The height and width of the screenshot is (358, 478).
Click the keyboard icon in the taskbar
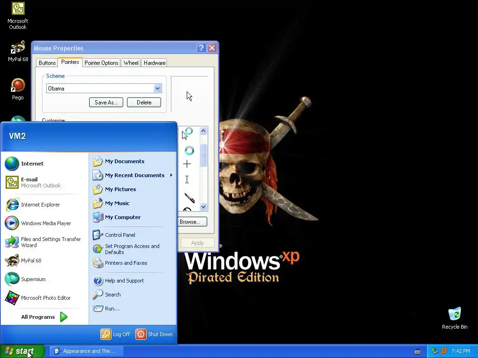point(417,351)
